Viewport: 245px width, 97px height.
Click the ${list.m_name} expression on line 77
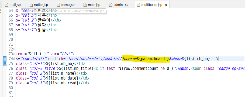[61, 73]
